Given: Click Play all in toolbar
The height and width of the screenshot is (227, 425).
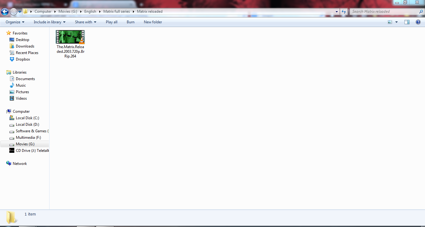Looking at the screenshot, I should (x=111, y=22).
